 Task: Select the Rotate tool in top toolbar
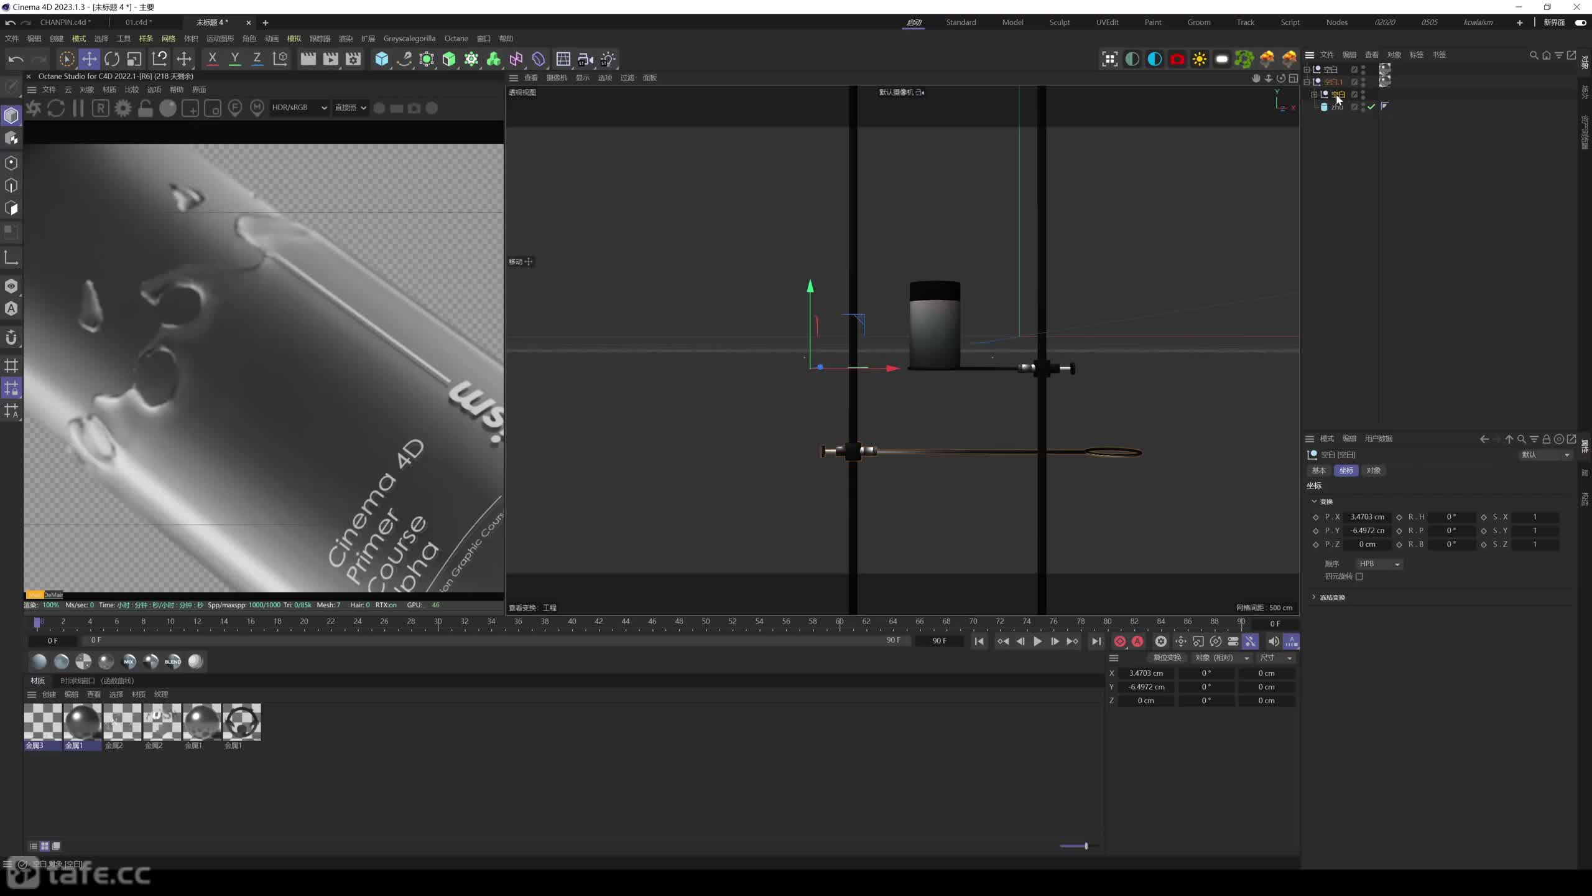(x=112, y=59)
